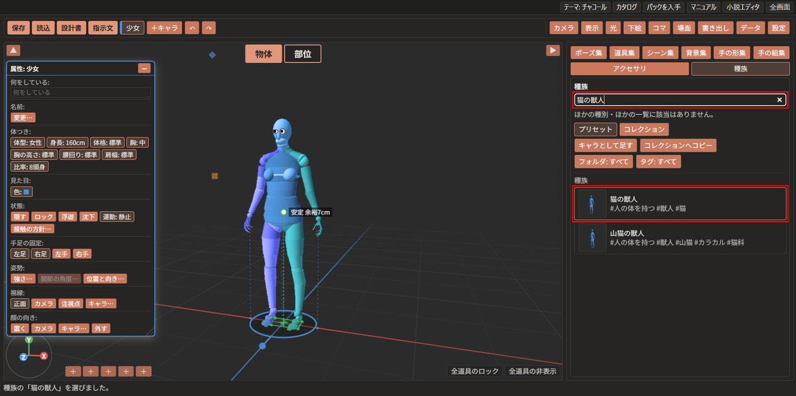796x396 pixels.
Task: Select the コレクション tab under 種族
Action: click(644, 129)
